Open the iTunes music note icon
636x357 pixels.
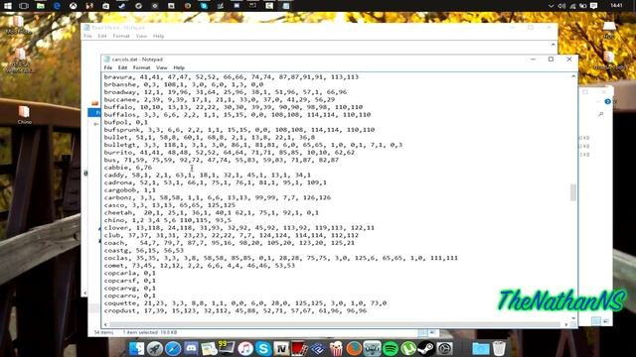point(245,348)
